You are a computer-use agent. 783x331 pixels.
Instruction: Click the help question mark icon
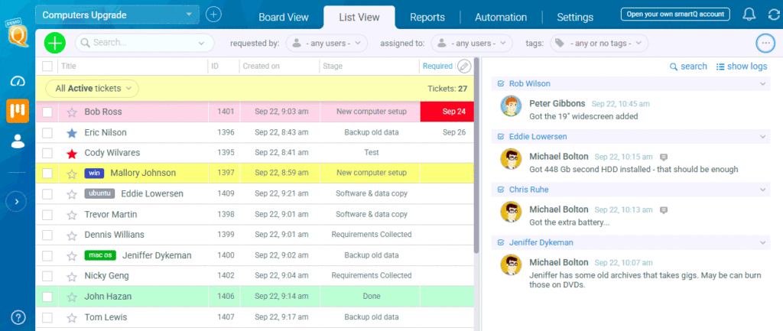(17, 317)
